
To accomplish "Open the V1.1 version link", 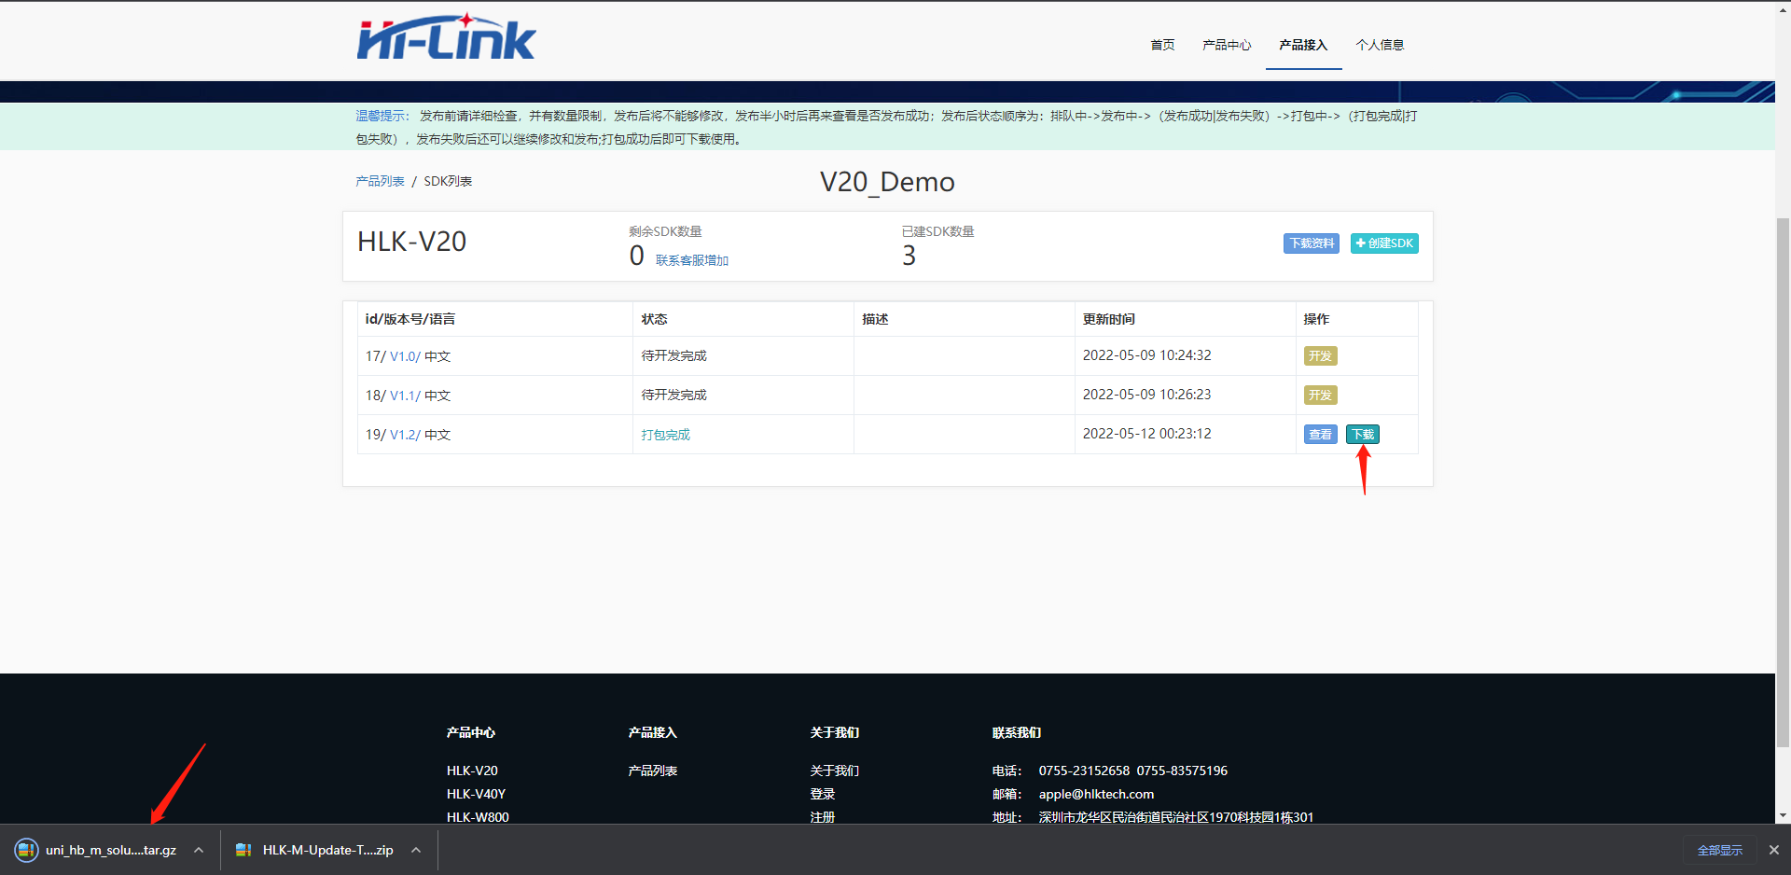I will click(x=404, y=396).
